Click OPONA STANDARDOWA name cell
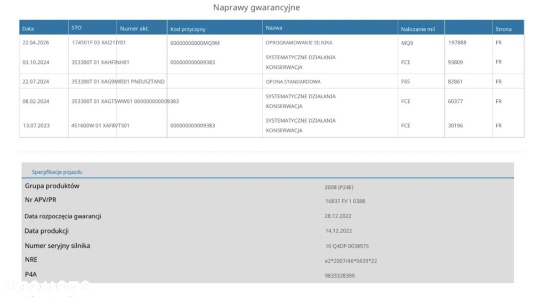The width and height of the screenshot is (533, 297). 293,82
